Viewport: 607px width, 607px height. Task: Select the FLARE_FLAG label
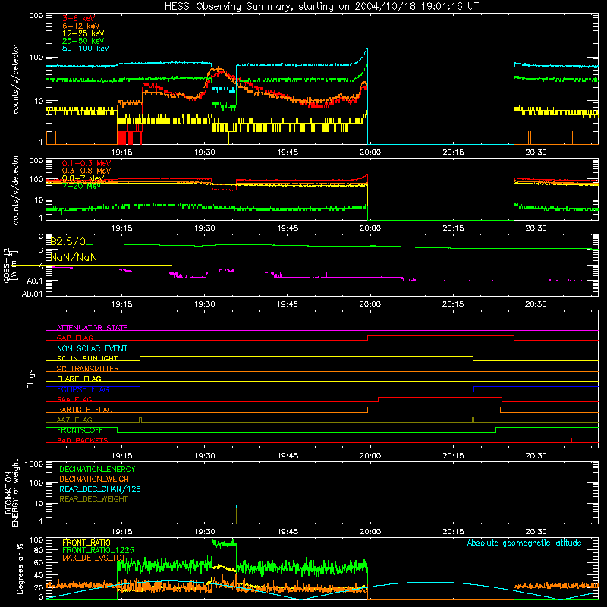click(x=79, y=379)
